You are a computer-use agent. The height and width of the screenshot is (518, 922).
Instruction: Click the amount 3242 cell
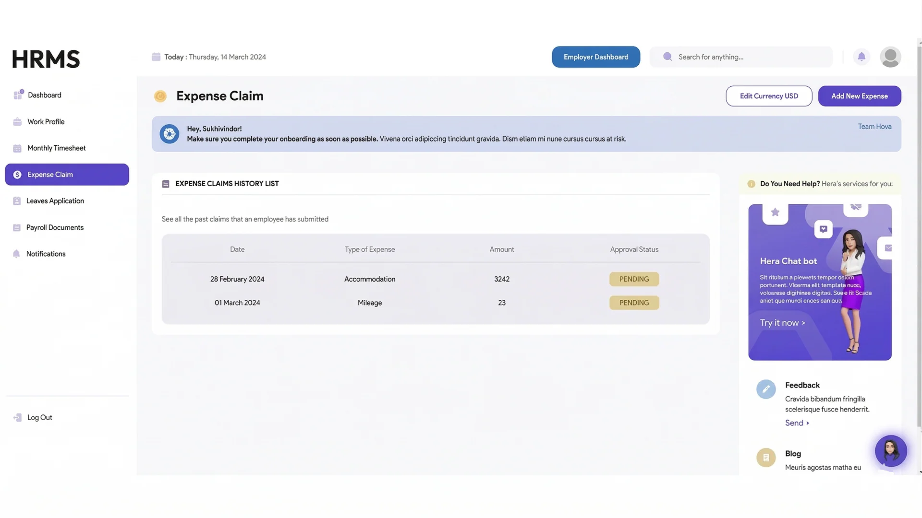502,279
